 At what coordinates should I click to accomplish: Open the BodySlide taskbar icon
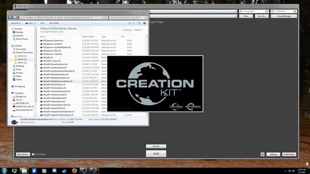click(94, 171)
